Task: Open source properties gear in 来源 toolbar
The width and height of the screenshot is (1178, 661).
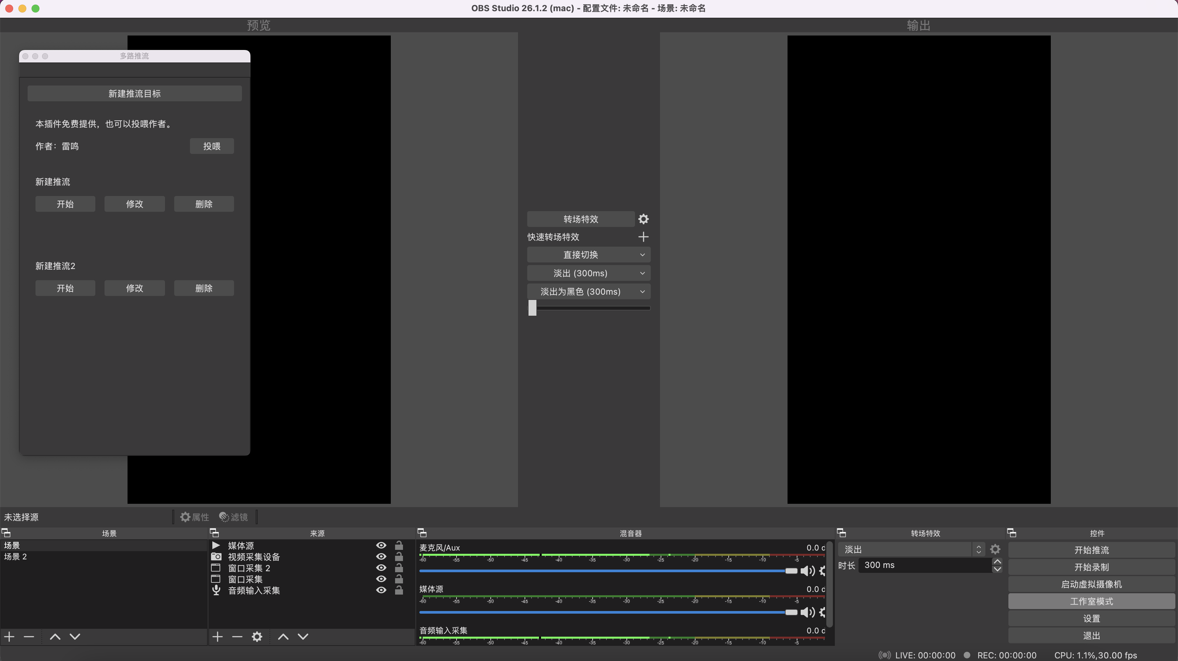Action: coord(257,637)
